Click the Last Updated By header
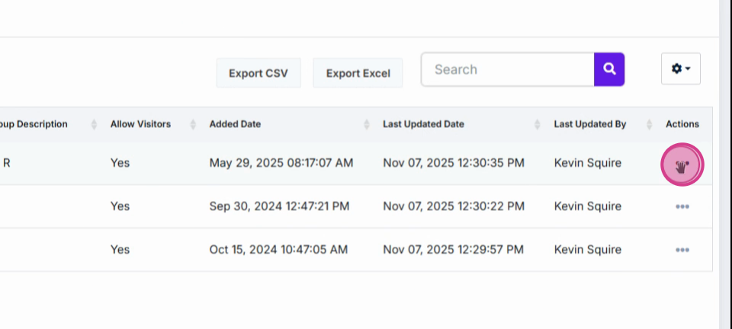The height and width of the screenshot is (329, 732). pos(589,124)
